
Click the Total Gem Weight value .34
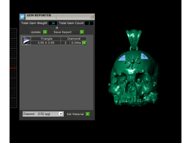coord(53,23)
